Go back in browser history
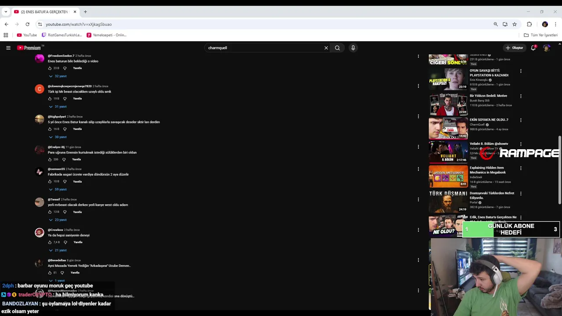 point(6,24)
